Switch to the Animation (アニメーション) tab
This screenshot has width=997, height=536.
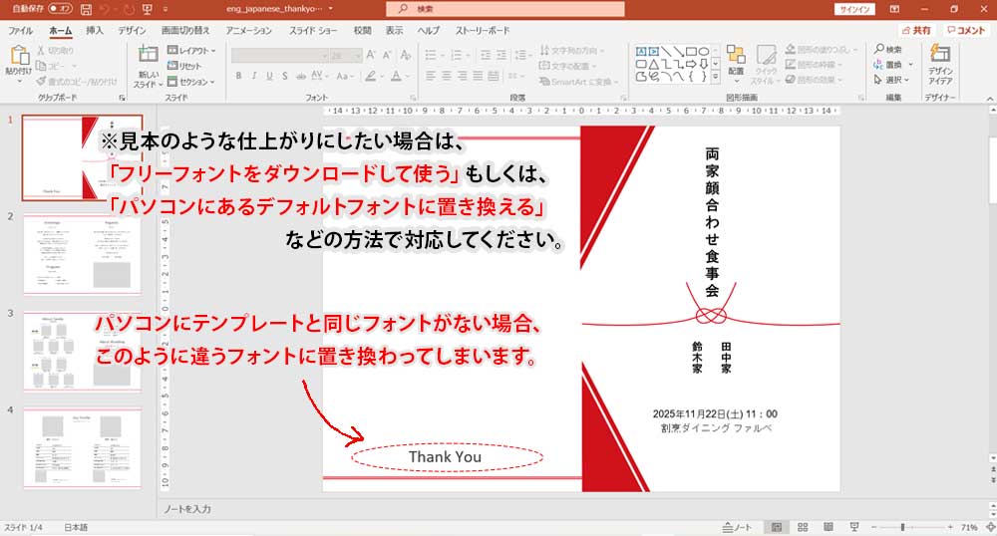248,31
